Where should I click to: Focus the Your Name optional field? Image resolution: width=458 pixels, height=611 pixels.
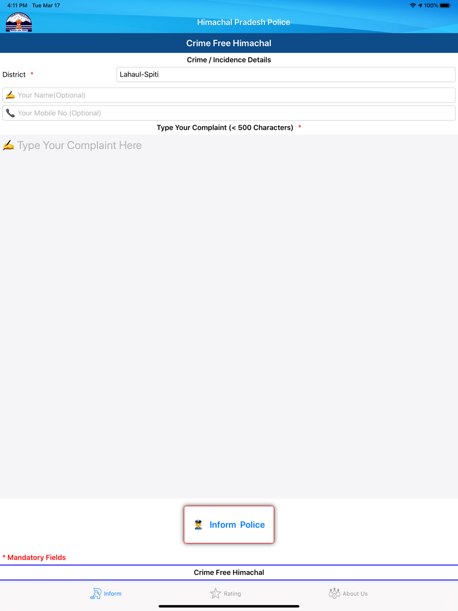229,95
